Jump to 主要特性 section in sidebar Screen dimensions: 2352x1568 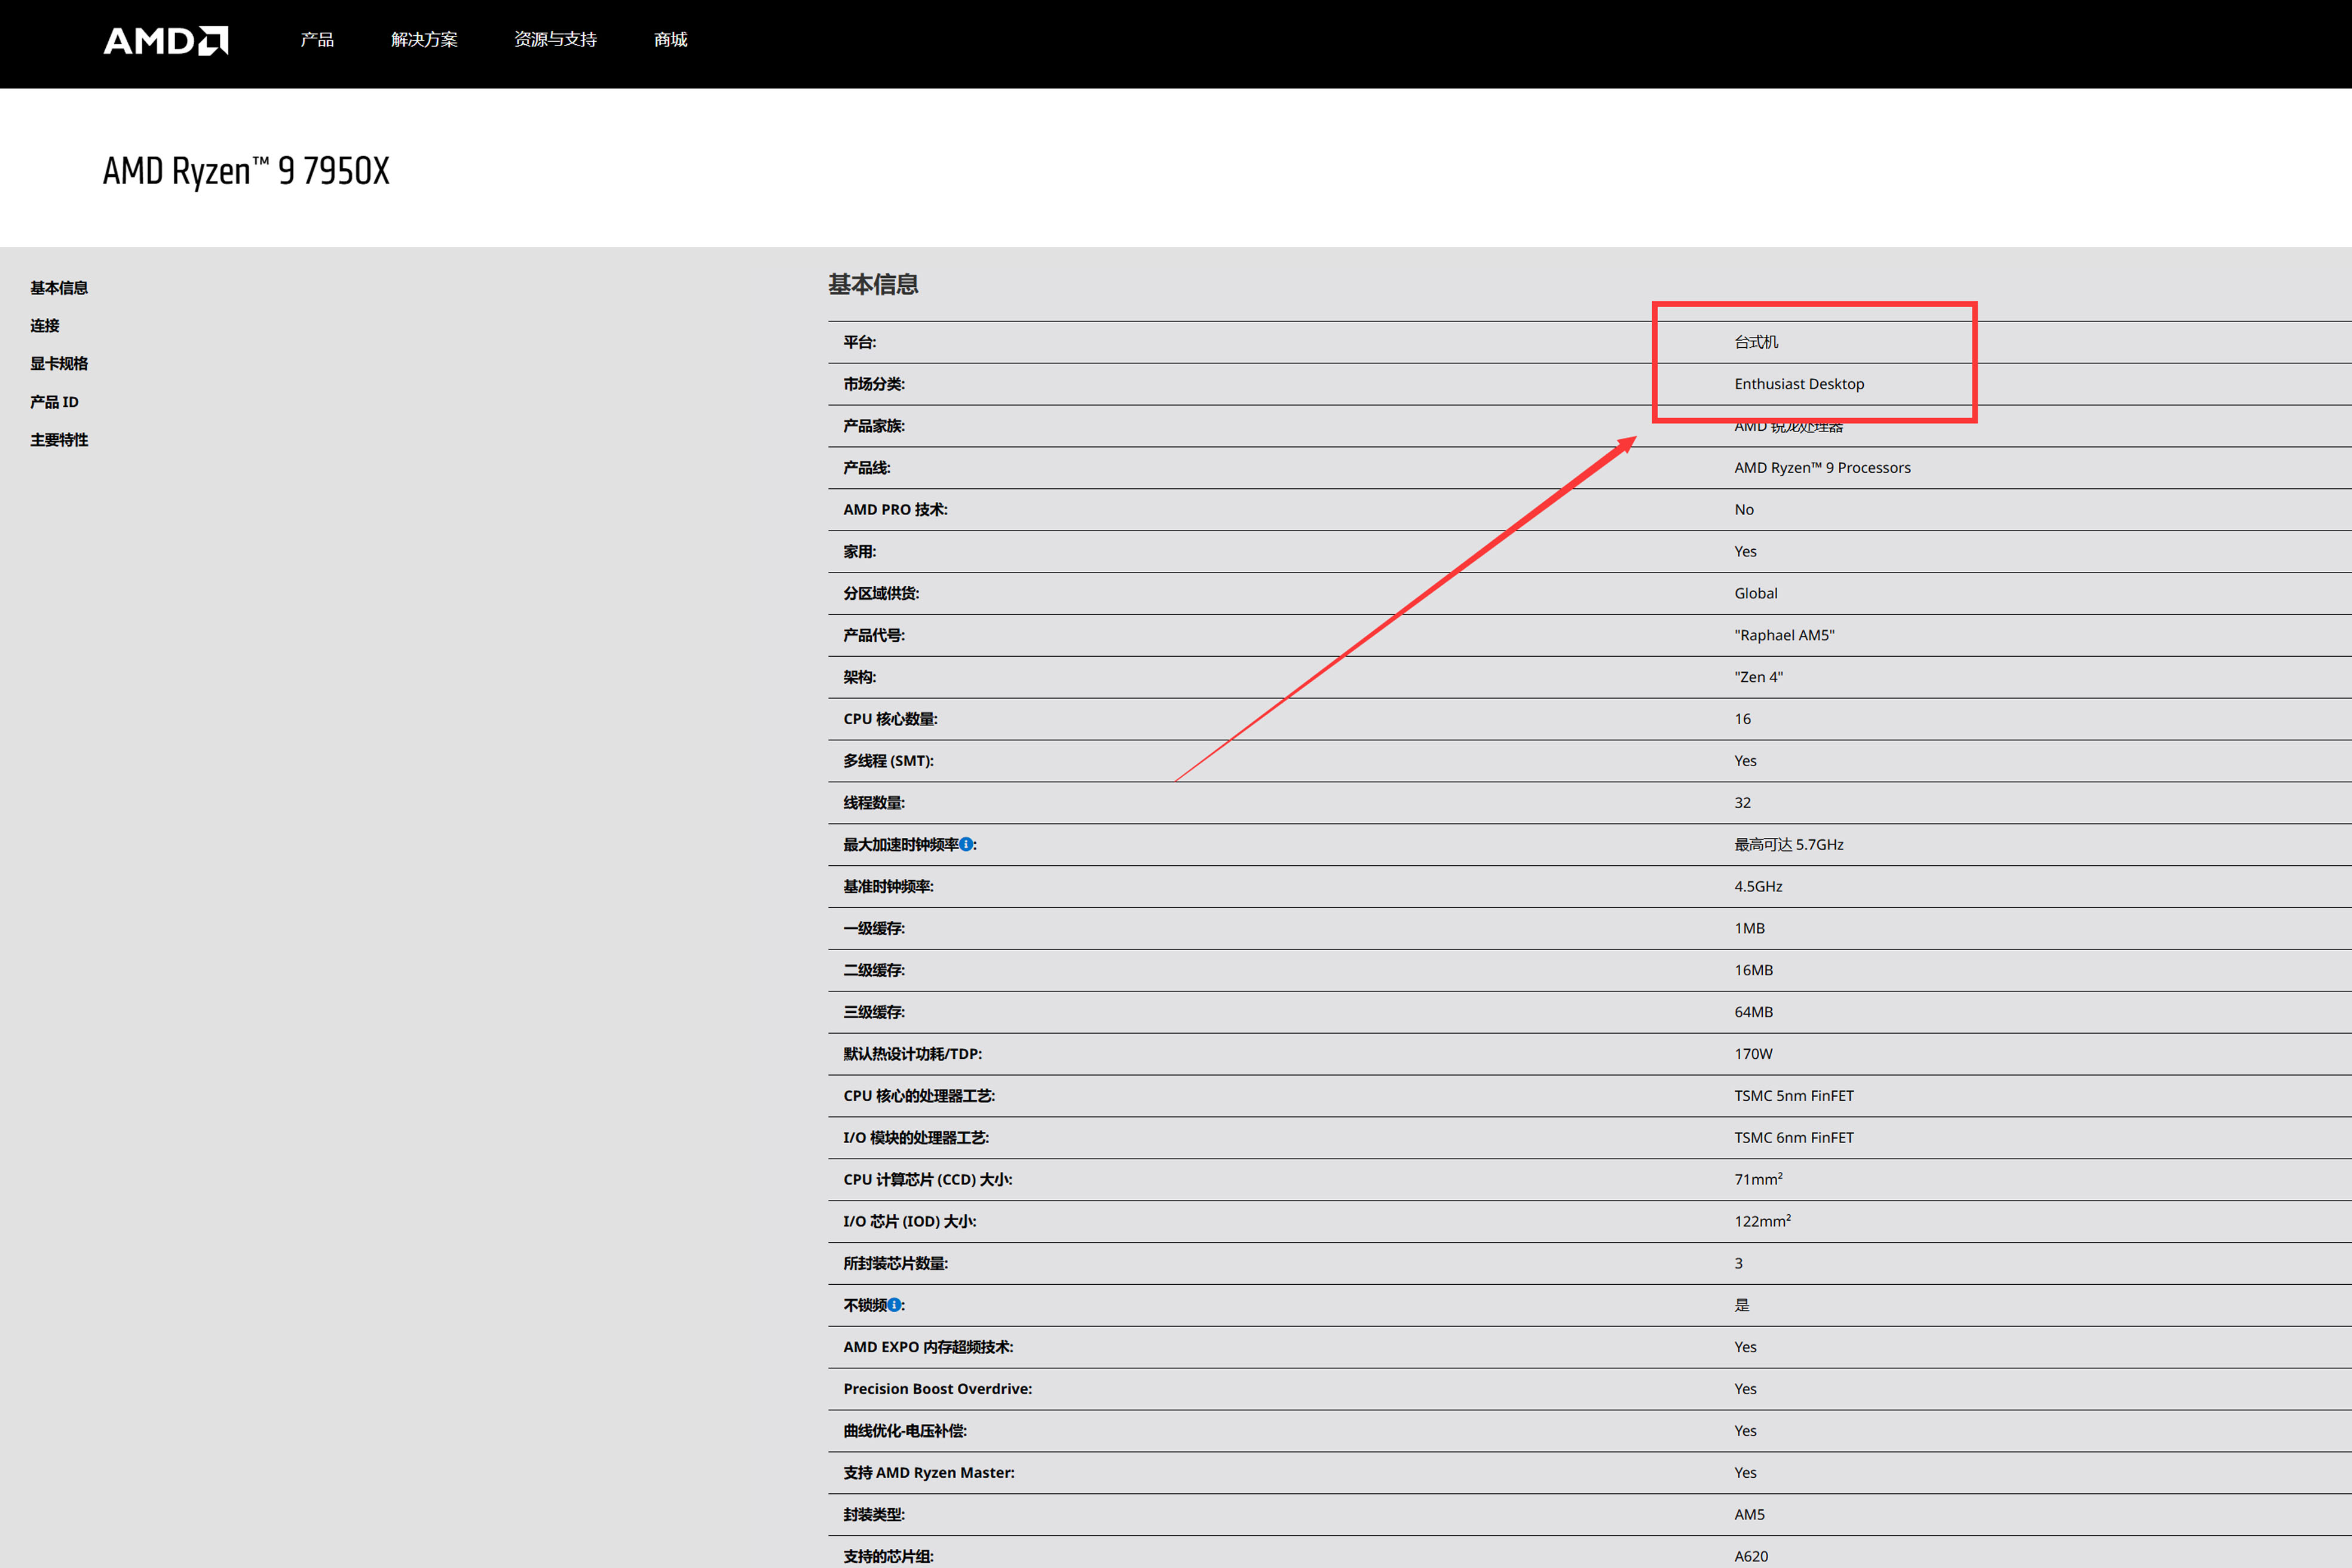pyautogui.click(x=59, y=440)
